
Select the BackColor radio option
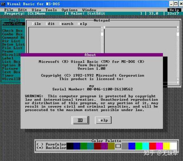pos(51,148)
